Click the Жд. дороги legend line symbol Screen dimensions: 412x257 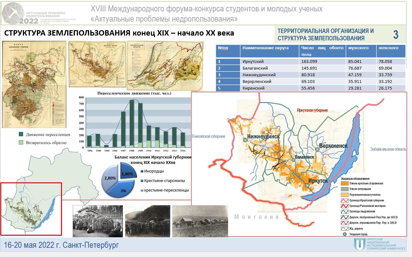(x=345, y=228)
